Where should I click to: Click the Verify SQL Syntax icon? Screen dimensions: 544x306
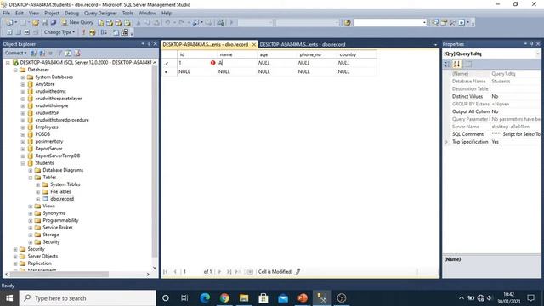pos(93,32)
